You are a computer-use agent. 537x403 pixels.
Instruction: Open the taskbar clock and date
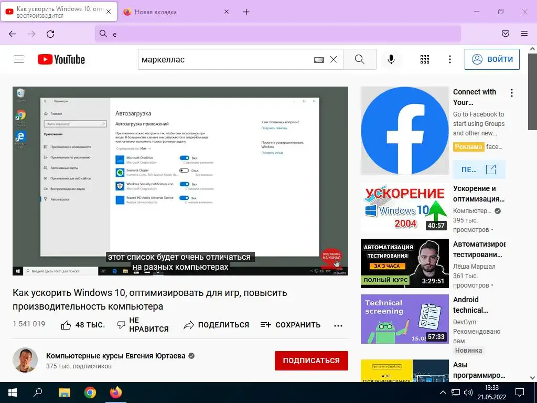[x=491, y=393]
